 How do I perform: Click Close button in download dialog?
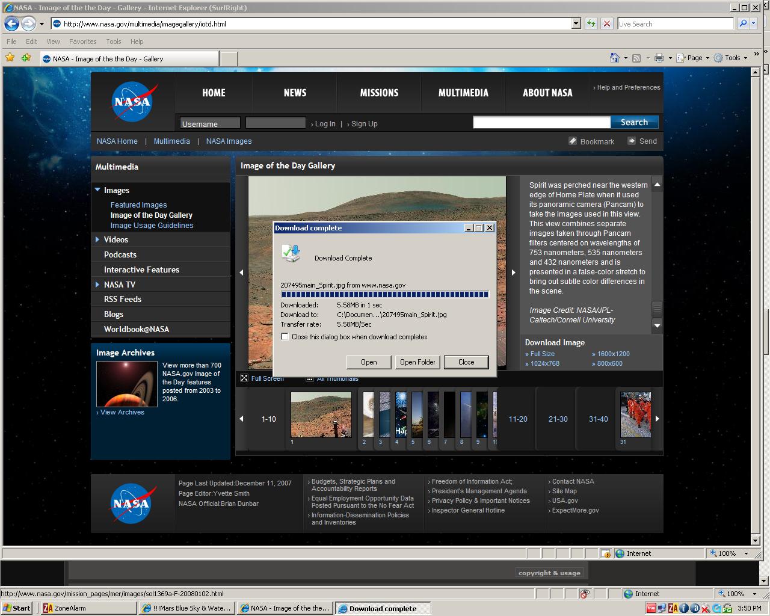(466, 362)
